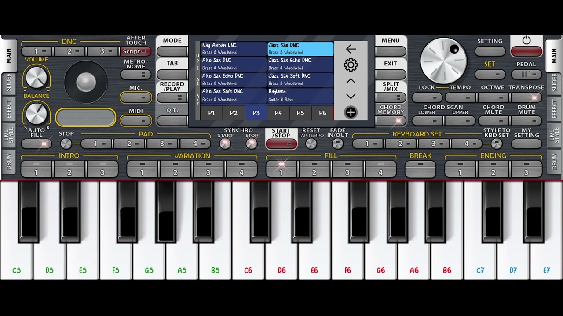Select the Jazz Sax Echo DNC sound
This screenshot has height=316, width=563.
[x=300, y=64]
